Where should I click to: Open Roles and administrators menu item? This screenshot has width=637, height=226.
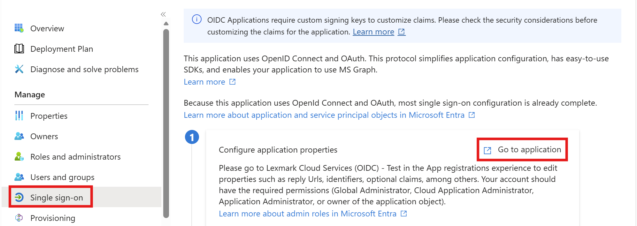pos(75,157)
